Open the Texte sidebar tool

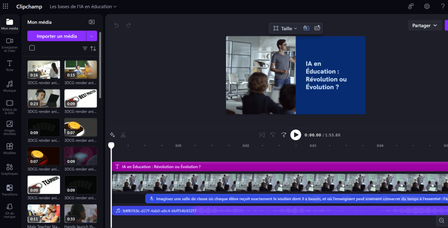pos(9,66)
